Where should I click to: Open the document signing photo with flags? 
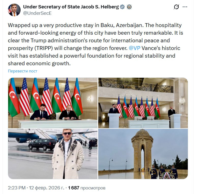pyautogui.click(x=53, y=103)
